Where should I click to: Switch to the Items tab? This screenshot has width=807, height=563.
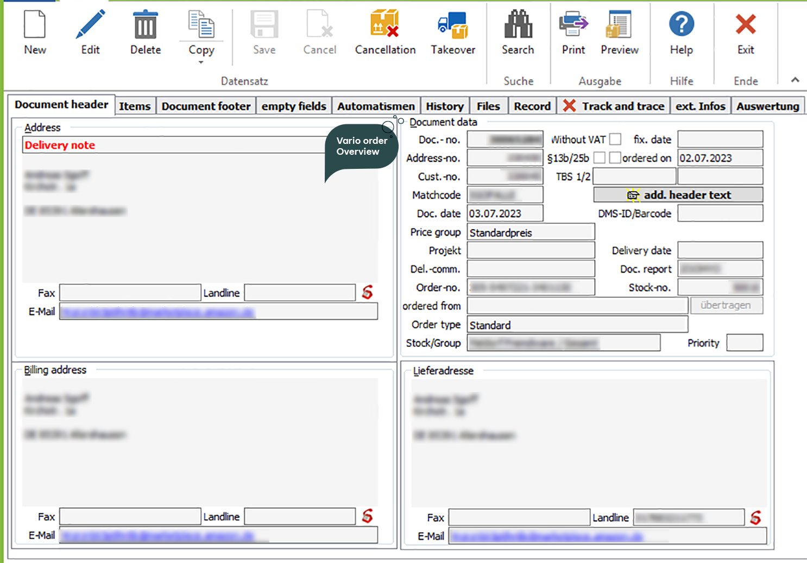pos(135,106)
